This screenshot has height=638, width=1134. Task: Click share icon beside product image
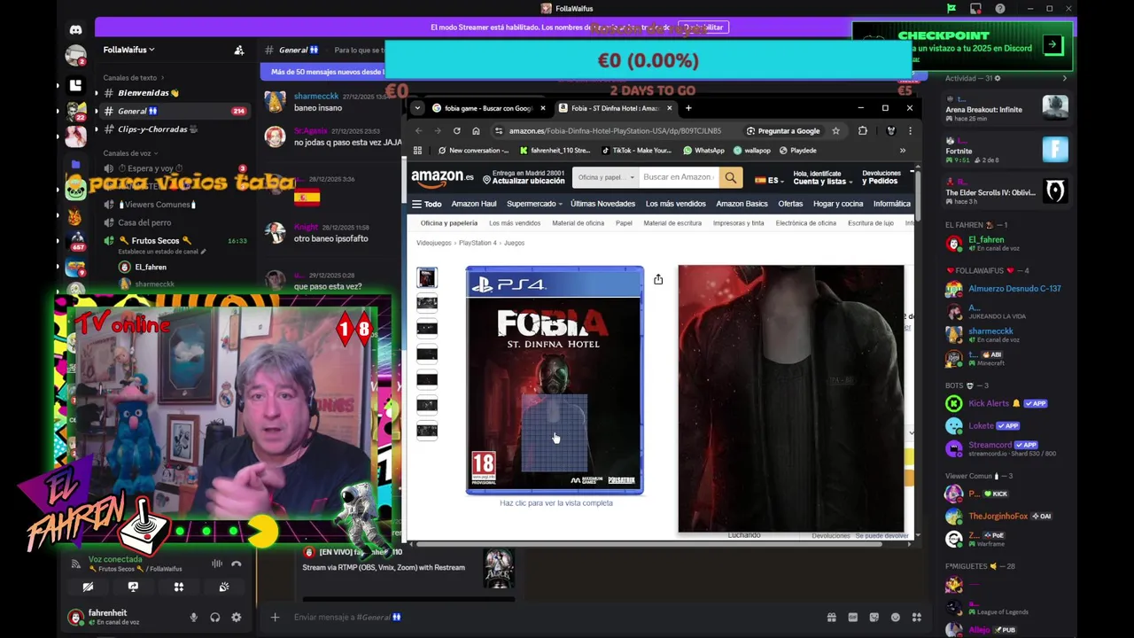(x=658, y=279)
